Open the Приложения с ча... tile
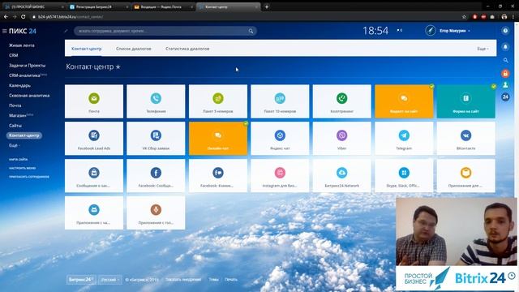Viewport: 519px width, 292px height. tap(94, 213)
